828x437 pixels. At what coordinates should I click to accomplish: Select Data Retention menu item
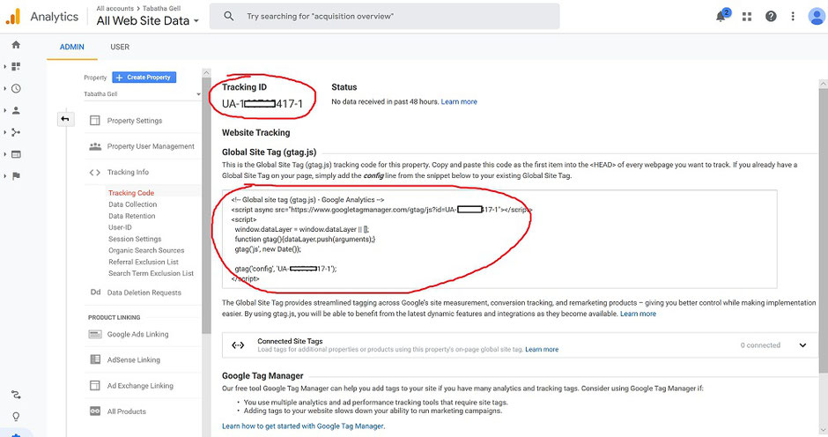tap(132, 216)
